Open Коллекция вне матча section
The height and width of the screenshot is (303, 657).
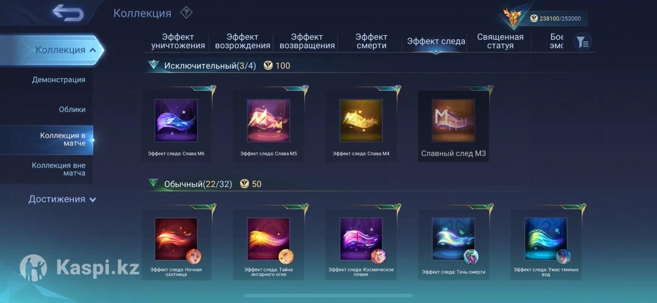(59, 169)
